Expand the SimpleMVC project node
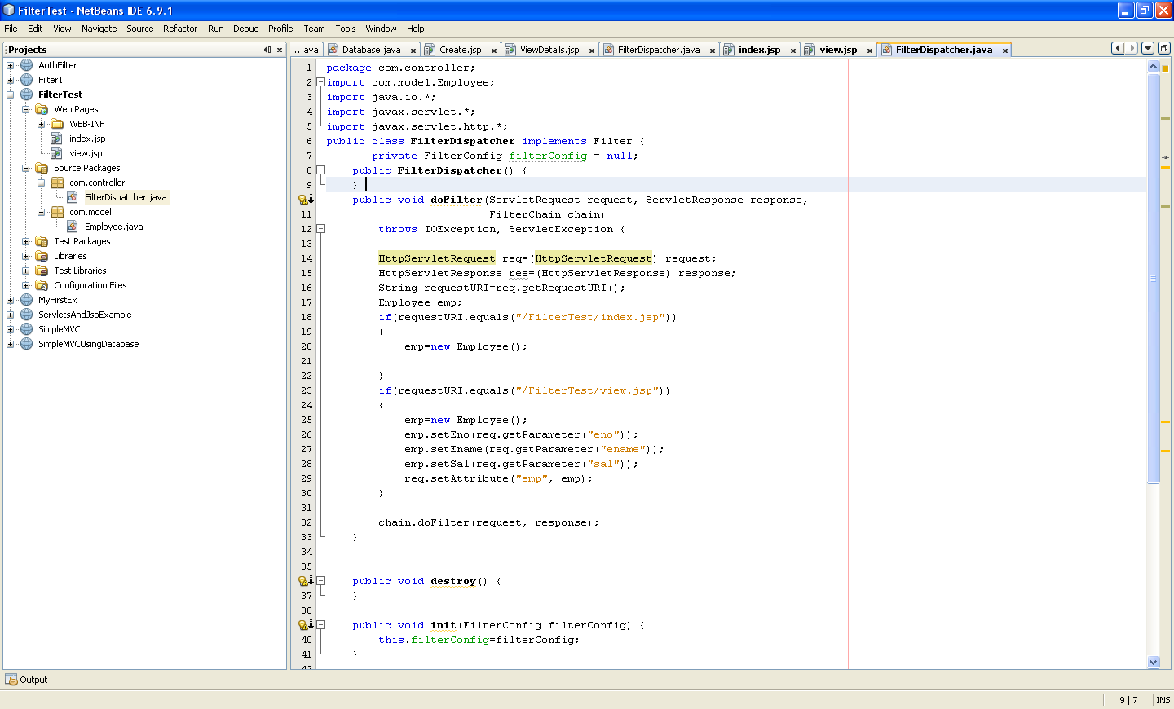Screen dimensions: 1174x709 pyautogui.click(x=11, y=329)
